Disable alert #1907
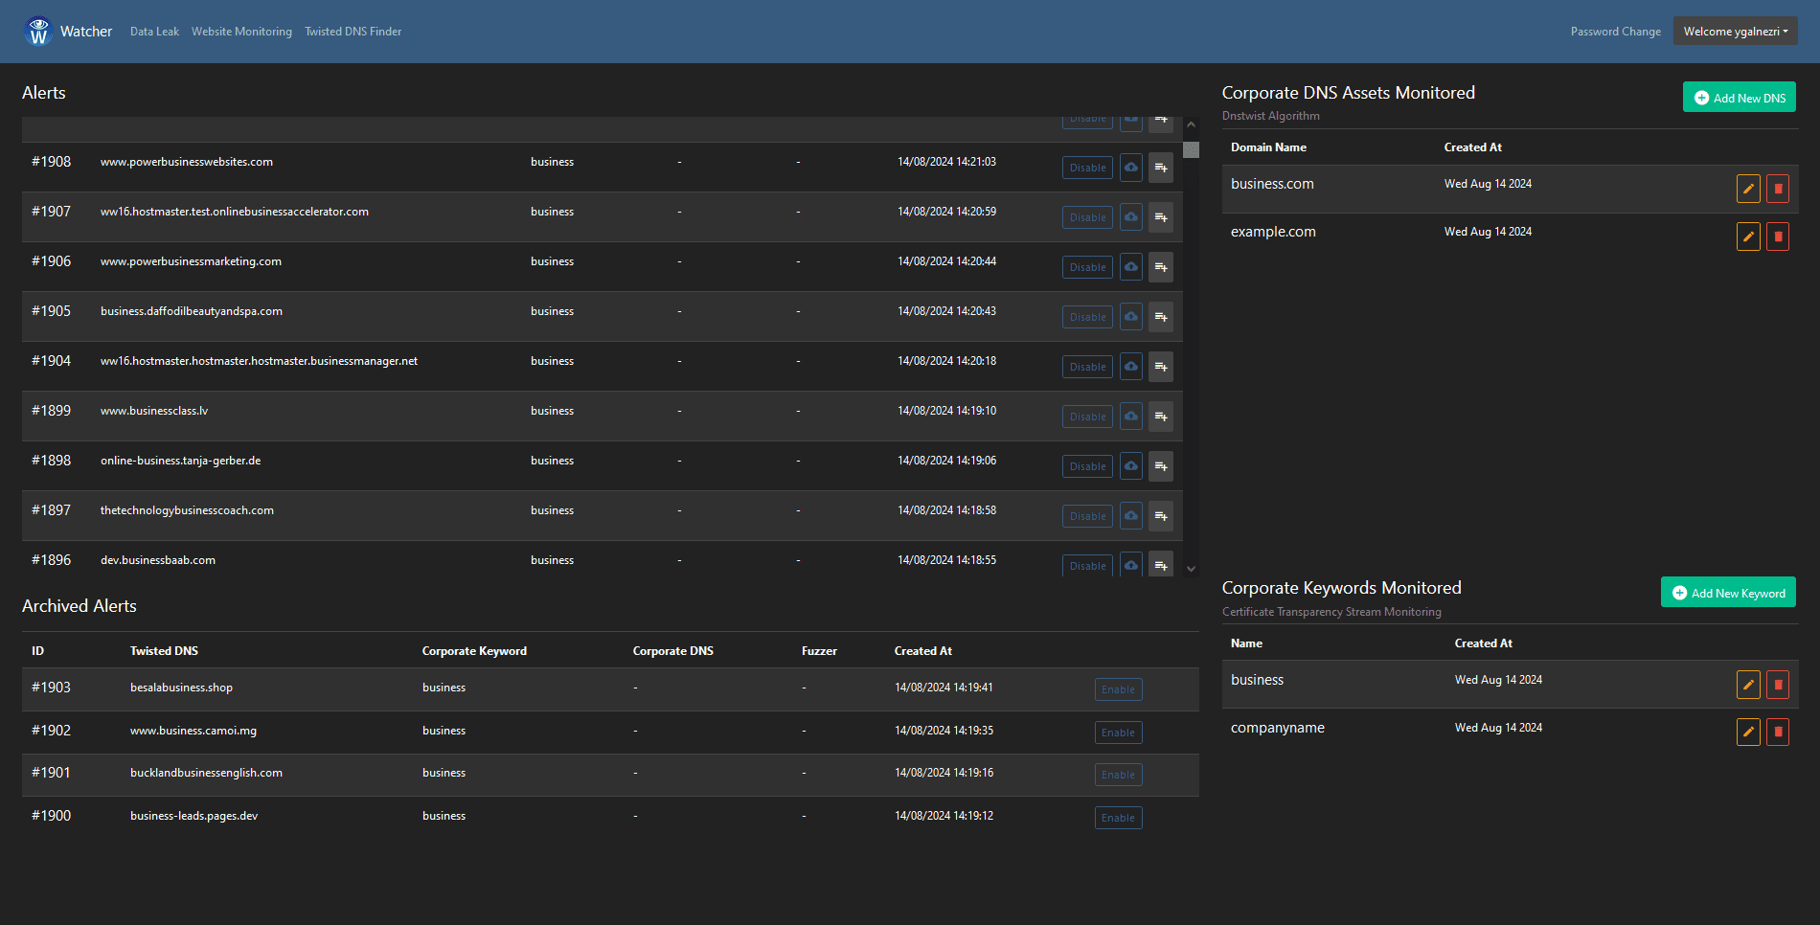 (x=1087, y=217)
